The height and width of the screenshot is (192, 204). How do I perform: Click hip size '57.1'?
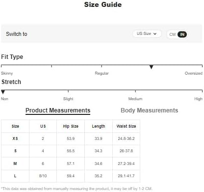[71, 164]
